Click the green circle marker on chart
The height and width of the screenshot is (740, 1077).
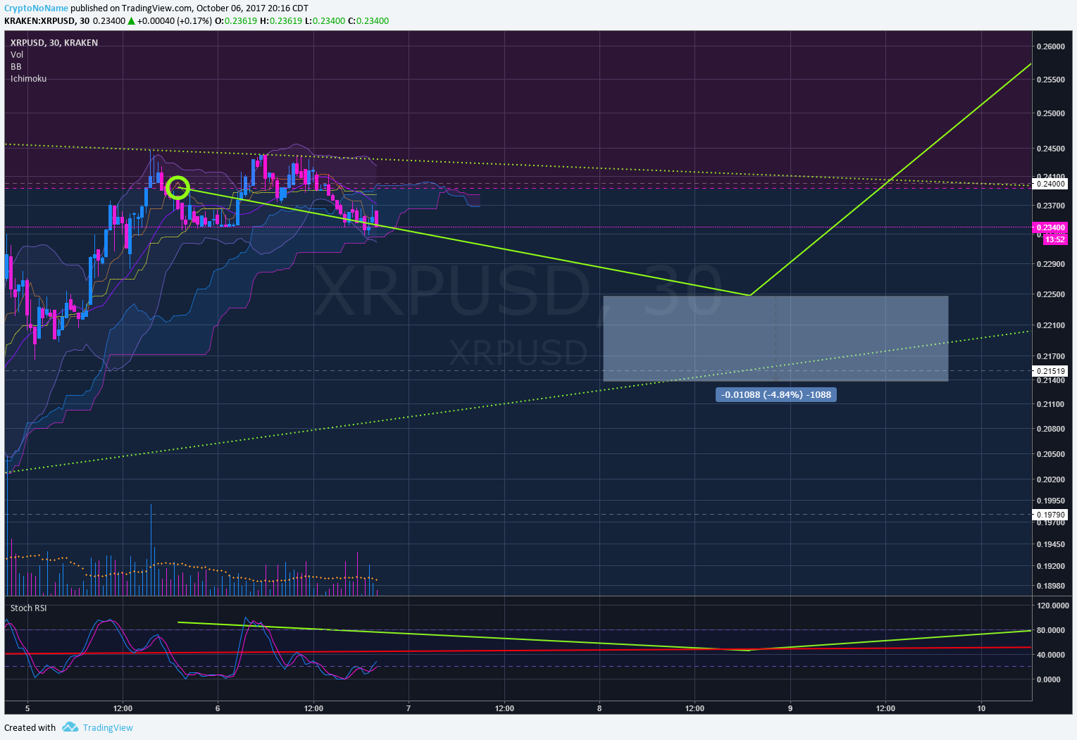(x=178, y=187)
